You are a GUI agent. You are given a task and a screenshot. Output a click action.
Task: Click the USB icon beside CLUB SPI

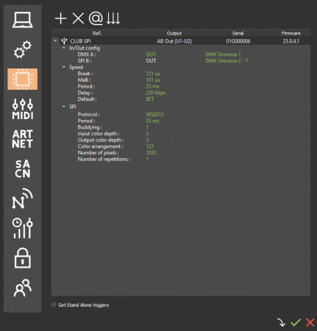coord(64,41)
